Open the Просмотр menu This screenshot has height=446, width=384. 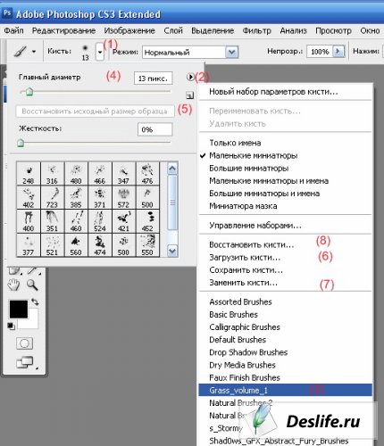pyautogui.click(x=333, y=30)
